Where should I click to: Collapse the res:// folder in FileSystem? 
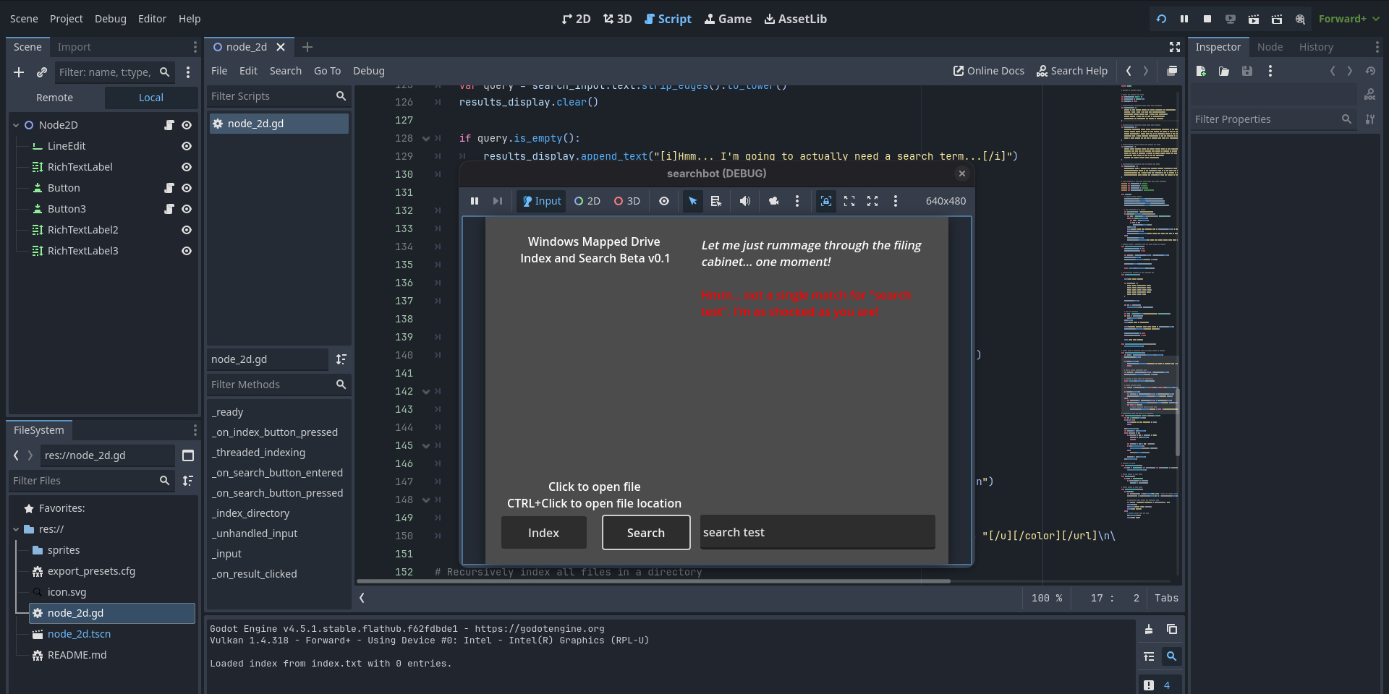pyautogui.click(x=16, y=529)
